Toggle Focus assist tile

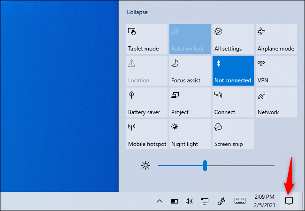[x=190, y=71]
